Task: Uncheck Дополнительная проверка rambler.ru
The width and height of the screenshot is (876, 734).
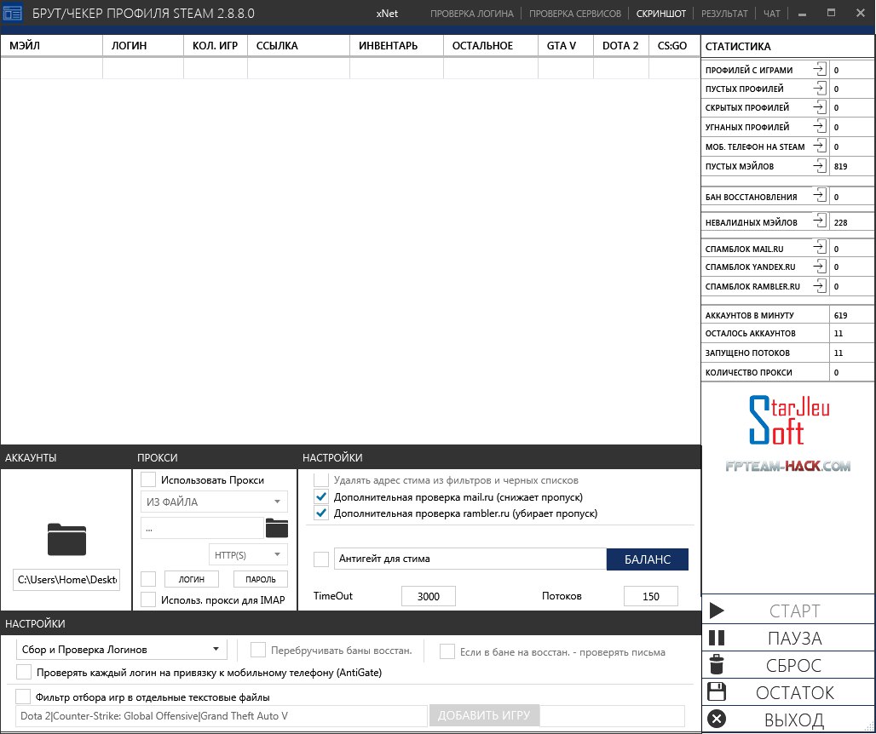Action: [321, 513]
